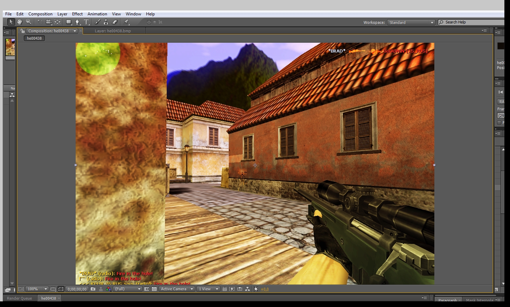Select the Horizontal Type tool
This screenshot has height=307, width=510.
point(87,22)
